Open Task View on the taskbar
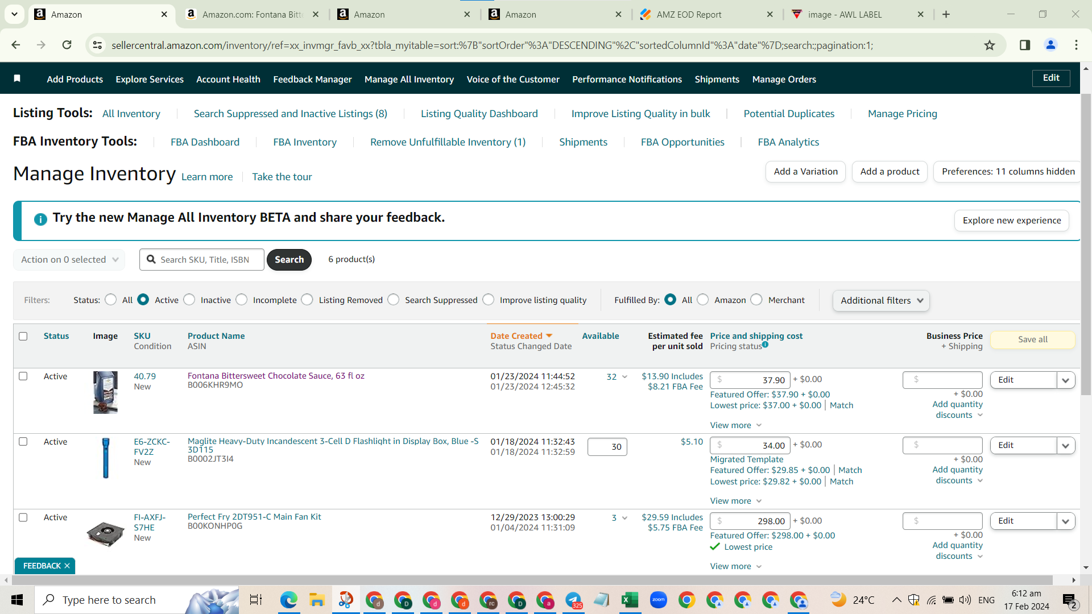Viewport: 1092px width, 614px height. coord(256,600)
